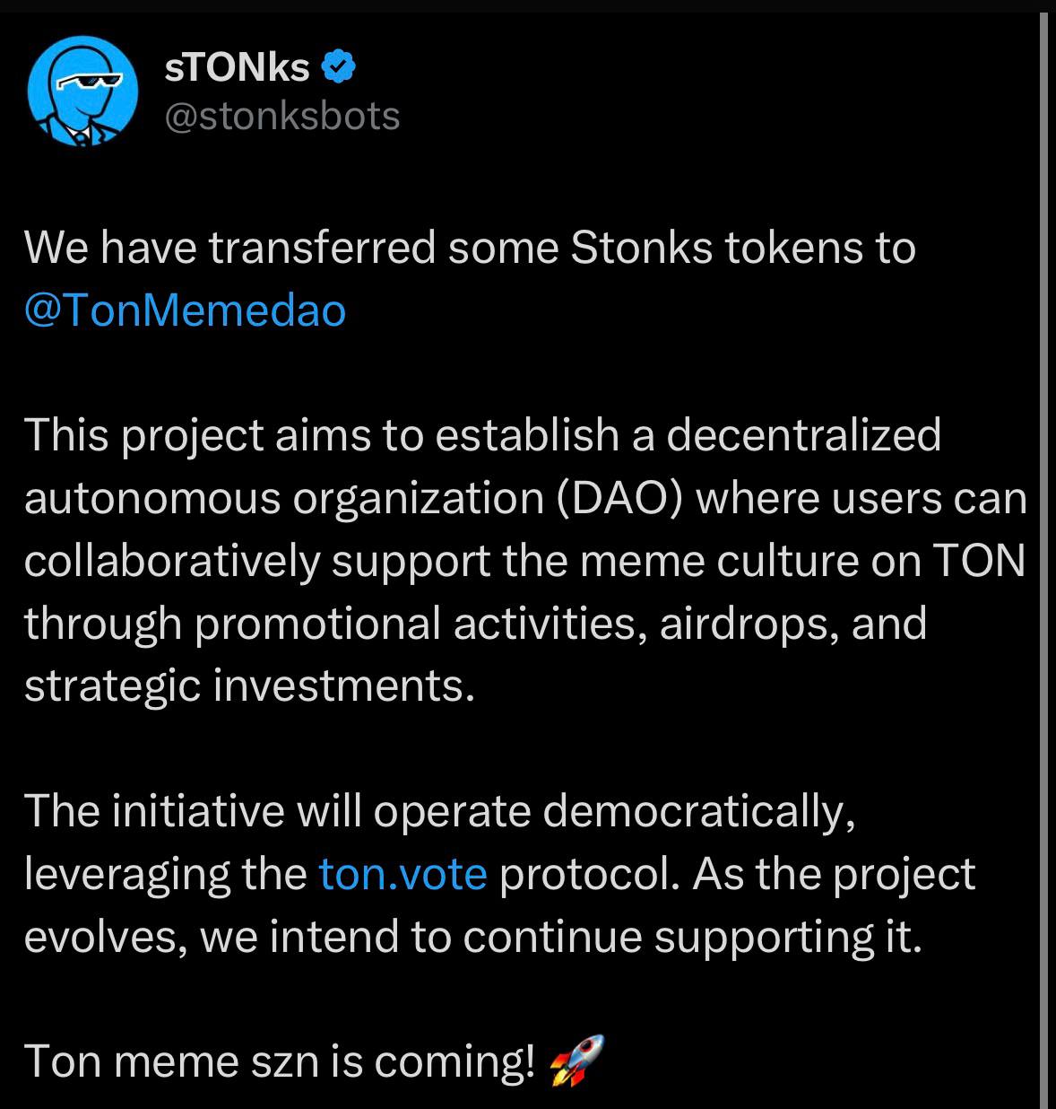Click the rocket emoji at tweet end
Image resolution: width=1056 pixels, height=1109 pixels.
576,1060
